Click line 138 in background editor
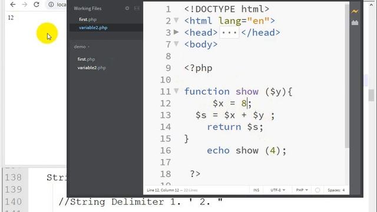This screenshot has width=377, height=212. point(14,178)
